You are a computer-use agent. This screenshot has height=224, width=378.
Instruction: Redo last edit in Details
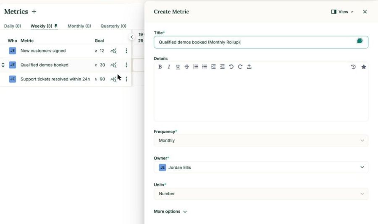coord(240,67)
